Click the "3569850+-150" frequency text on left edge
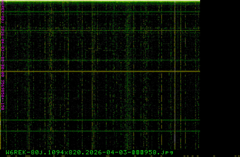This screenshot has height=157, width=240. 2,95
